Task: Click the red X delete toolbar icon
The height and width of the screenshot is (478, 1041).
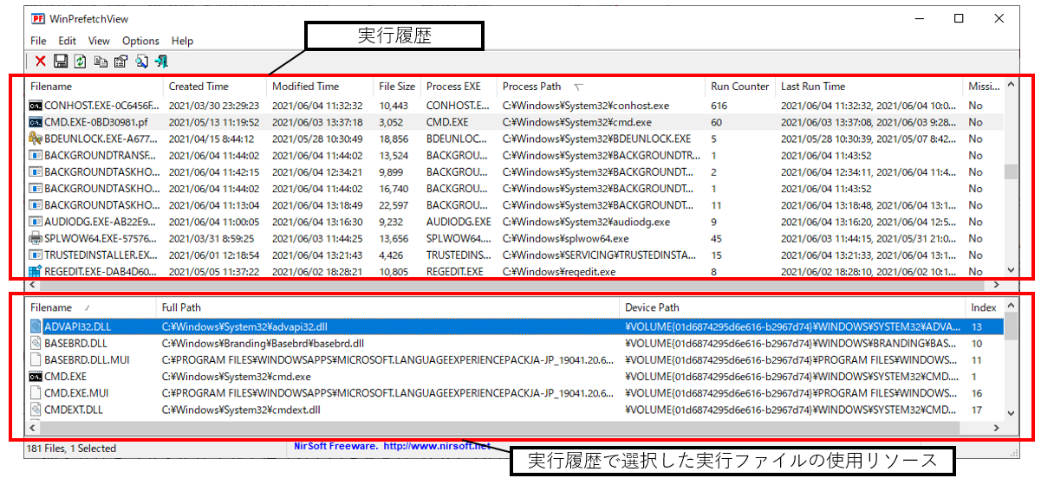Action: pyautogui.click(x=40, y=61)
